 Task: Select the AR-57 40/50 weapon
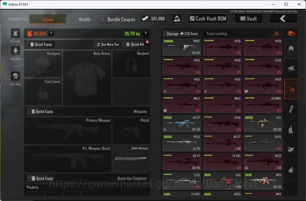(182, 162)
